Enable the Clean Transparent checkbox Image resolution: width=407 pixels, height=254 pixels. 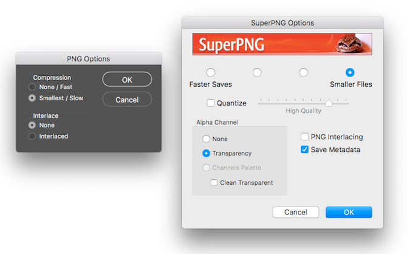(x=214, y=182)
